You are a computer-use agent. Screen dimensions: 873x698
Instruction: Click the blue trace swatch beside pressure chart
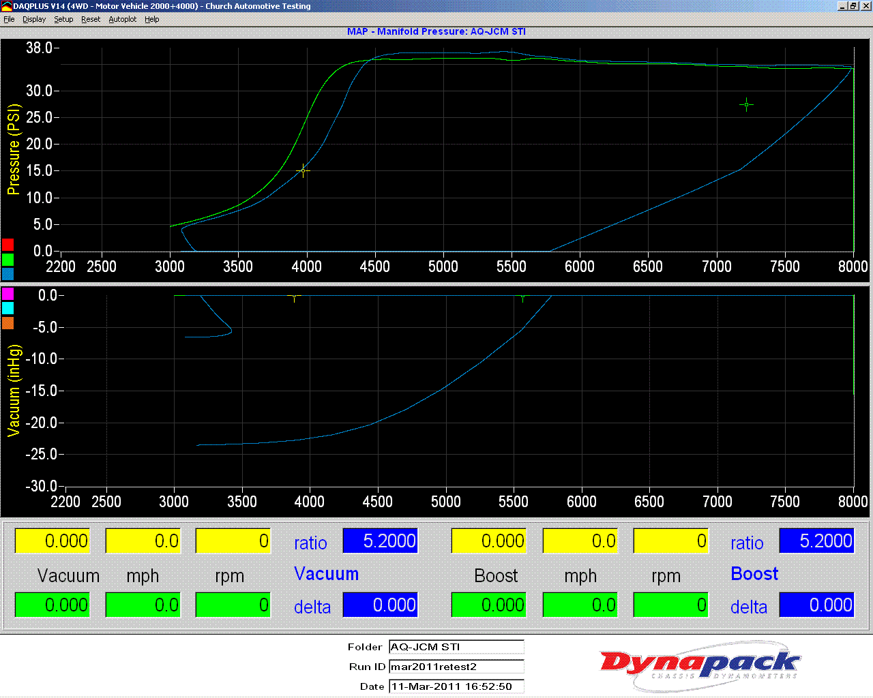coord(8,274)
